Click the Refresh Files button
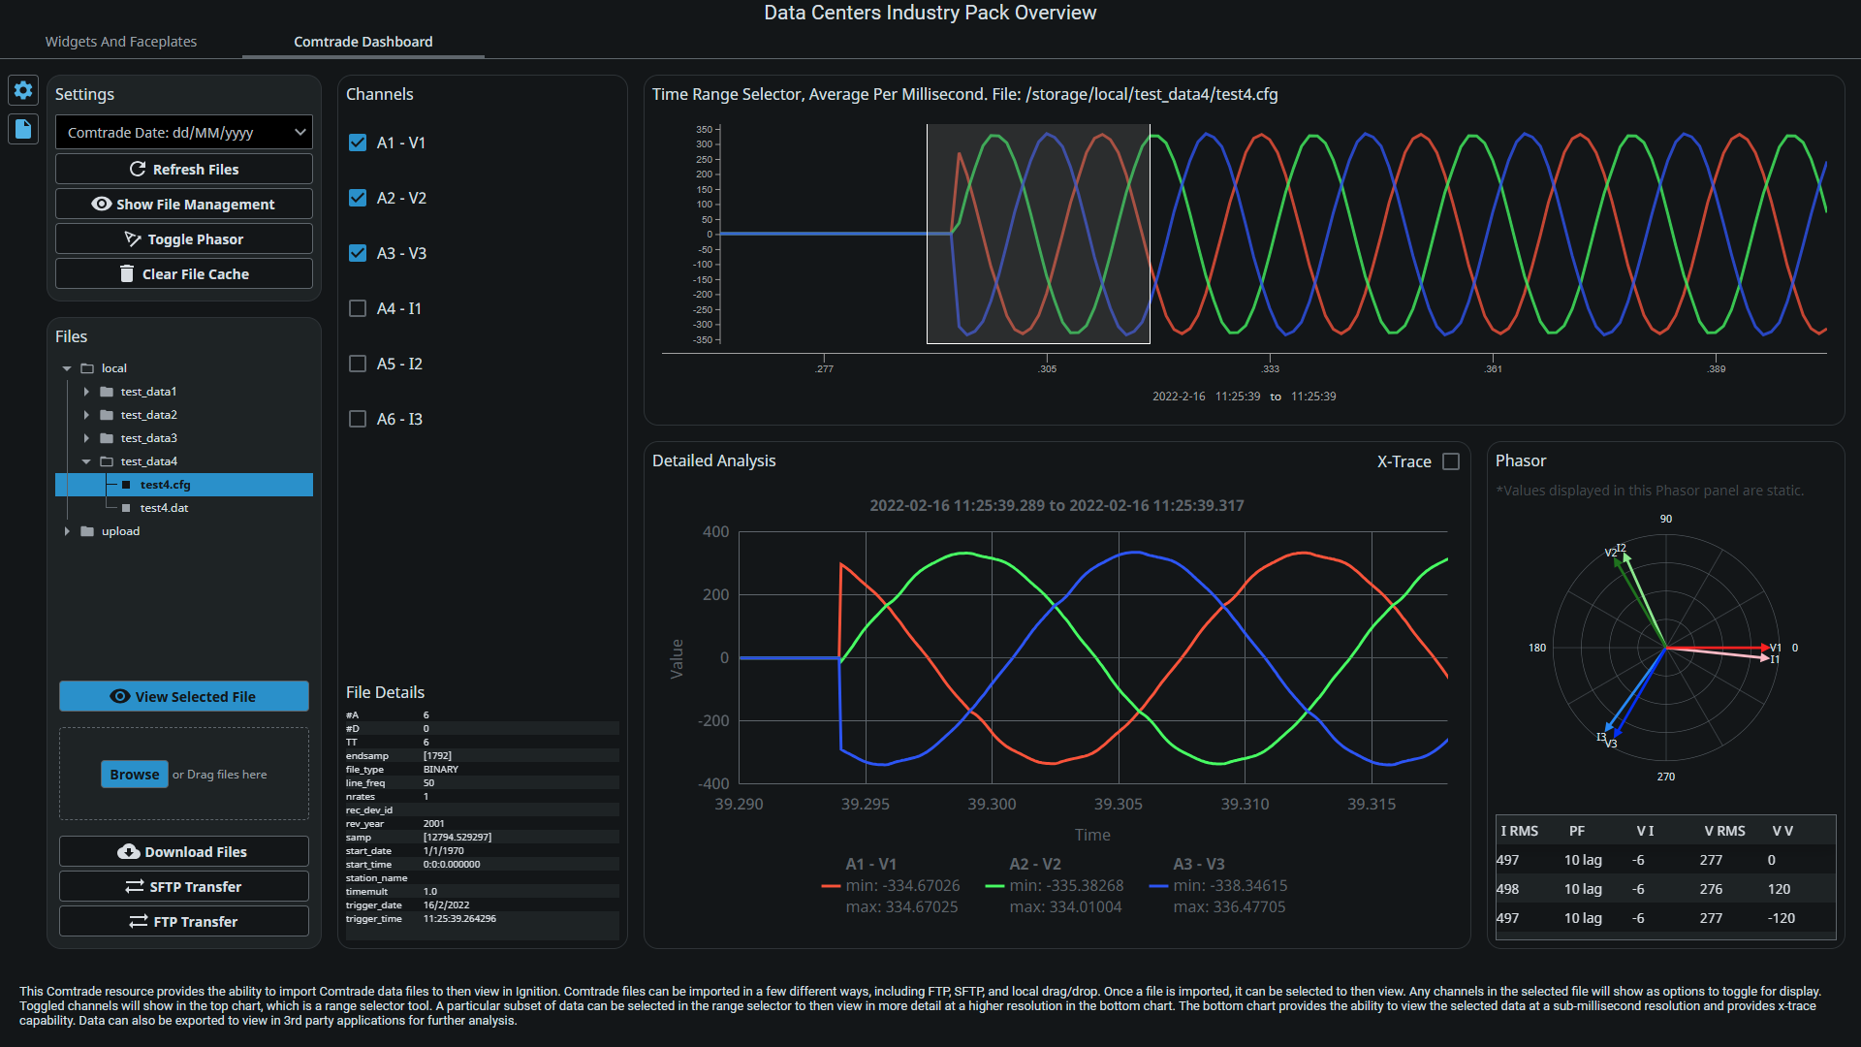The height and width of the screenshot is (1047, 1861). (184, 169)
